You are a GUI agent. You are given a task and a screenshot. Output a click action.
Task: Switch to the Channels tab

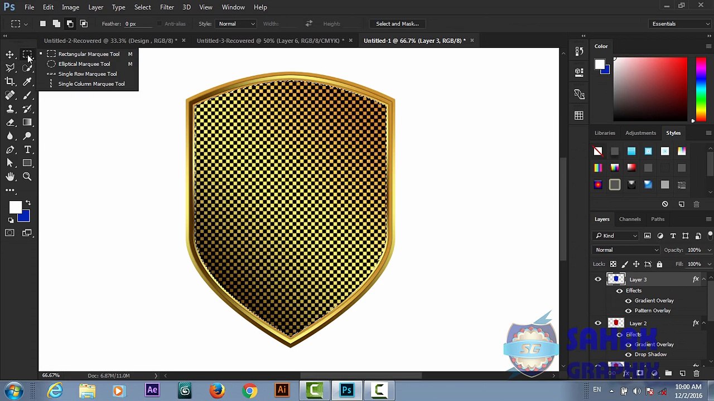click(630, 219)
